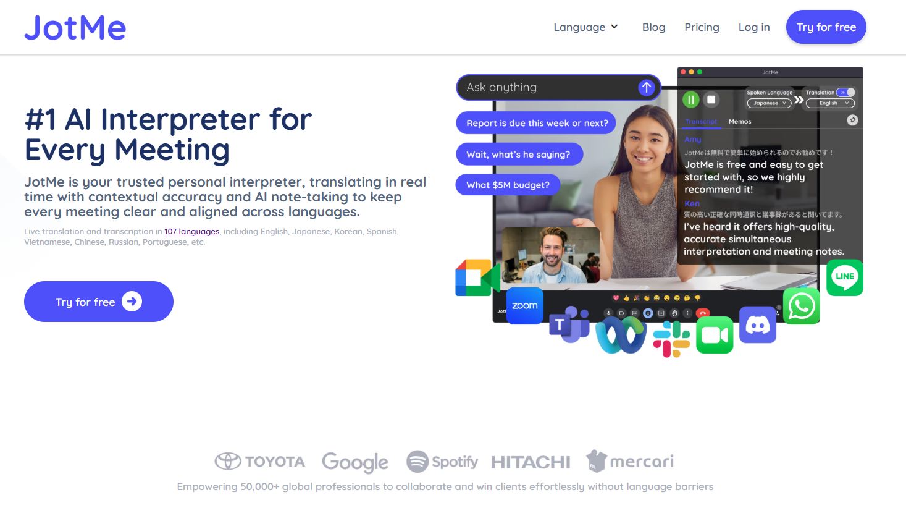Click the small man video thumbnail
Image resolution: width=906 pixels, height=521 pixels.
pos(551,255)
